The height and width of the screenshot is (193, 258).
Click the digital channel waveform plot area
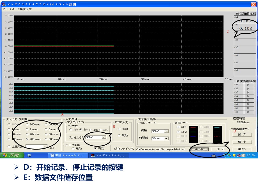pos(119,98)
